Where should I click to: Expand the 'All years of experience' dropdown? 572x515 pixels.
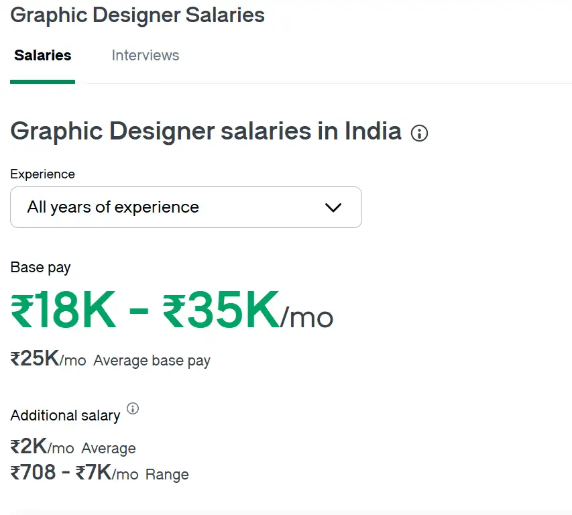pyautogui.click(x=186, y=207)
